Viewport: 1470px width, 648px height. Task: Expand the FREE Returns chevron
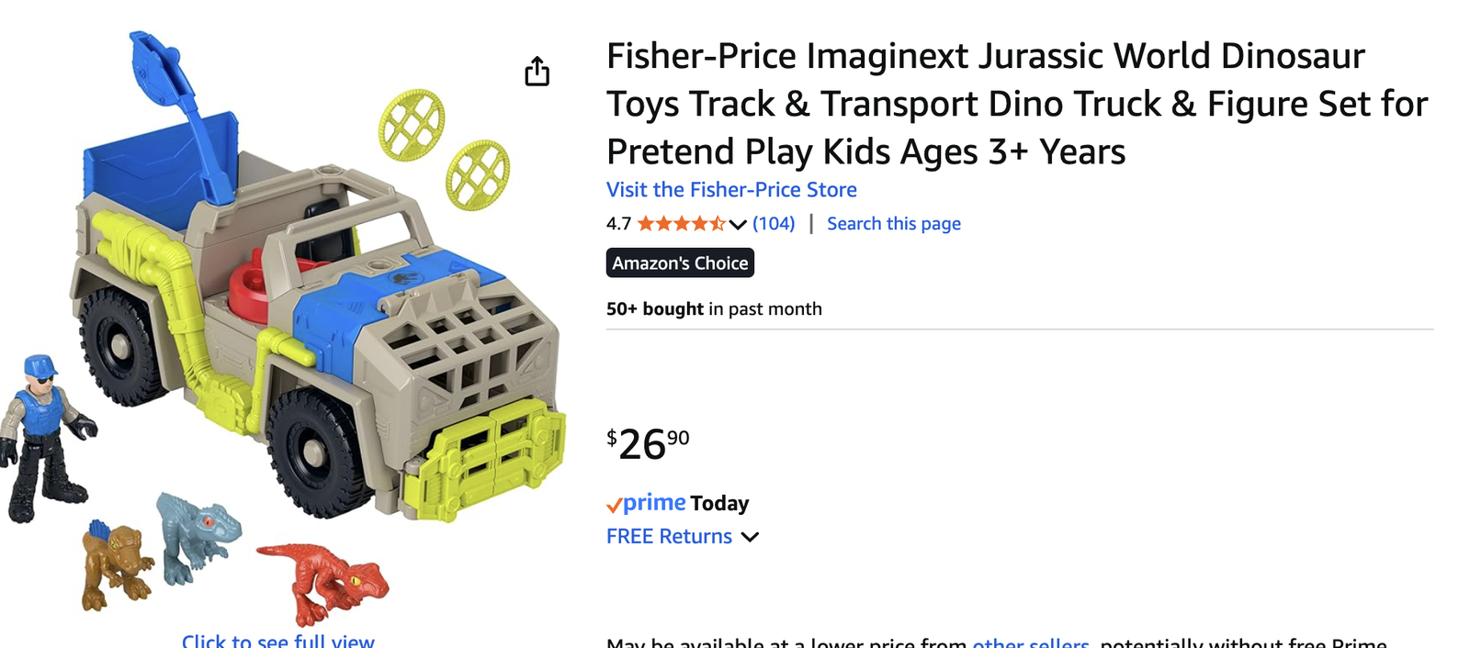[751, 537]
